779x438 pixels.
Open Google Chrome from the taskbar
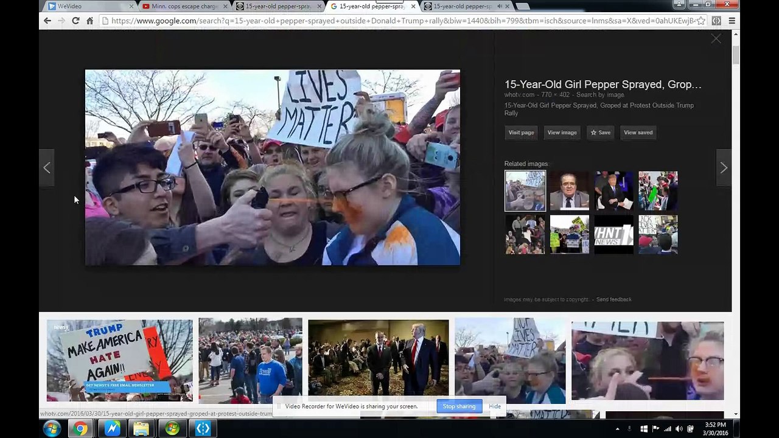80,429
